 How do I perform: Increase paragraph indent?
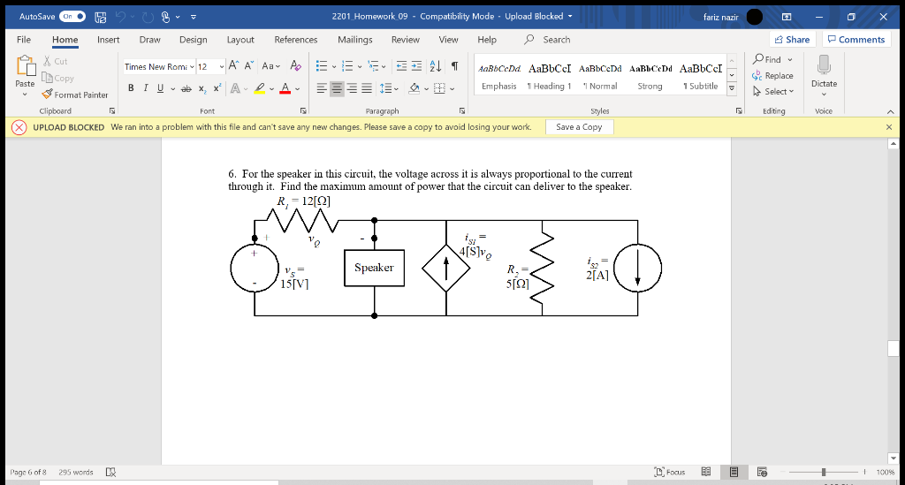coord(417,66)
